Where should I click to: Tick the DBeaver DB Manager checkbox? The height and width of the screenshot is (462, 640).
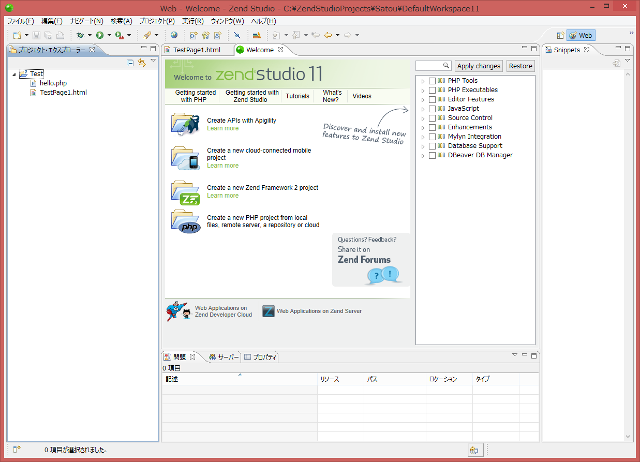[x=432, y=155]
